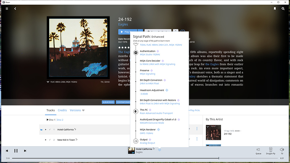This screenshot has width=290, height=163.
Task: Toggle checkmark on New Kid In Town
Action: [x=50, y=140]
